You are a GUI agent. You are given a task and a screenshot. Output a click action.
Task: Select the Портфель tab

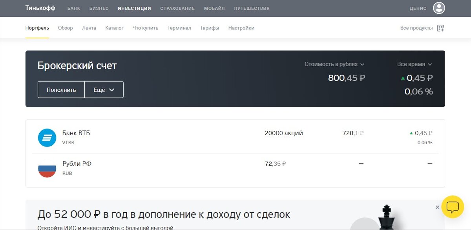tap(37, 28)
